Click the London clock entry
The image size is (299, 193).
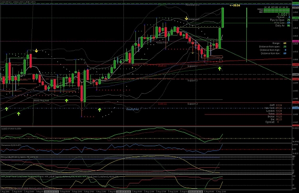point(274,111)
